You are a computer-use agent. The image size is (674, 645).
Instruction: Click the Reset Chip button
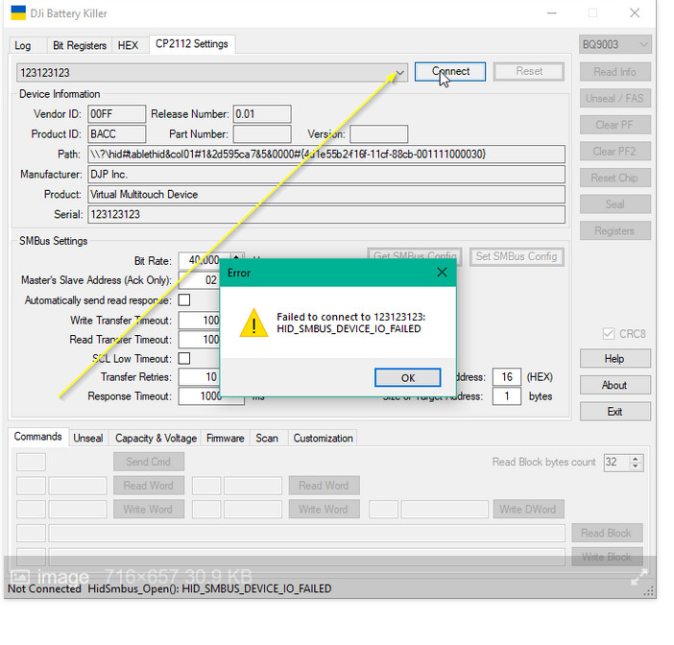click(614, 178)
